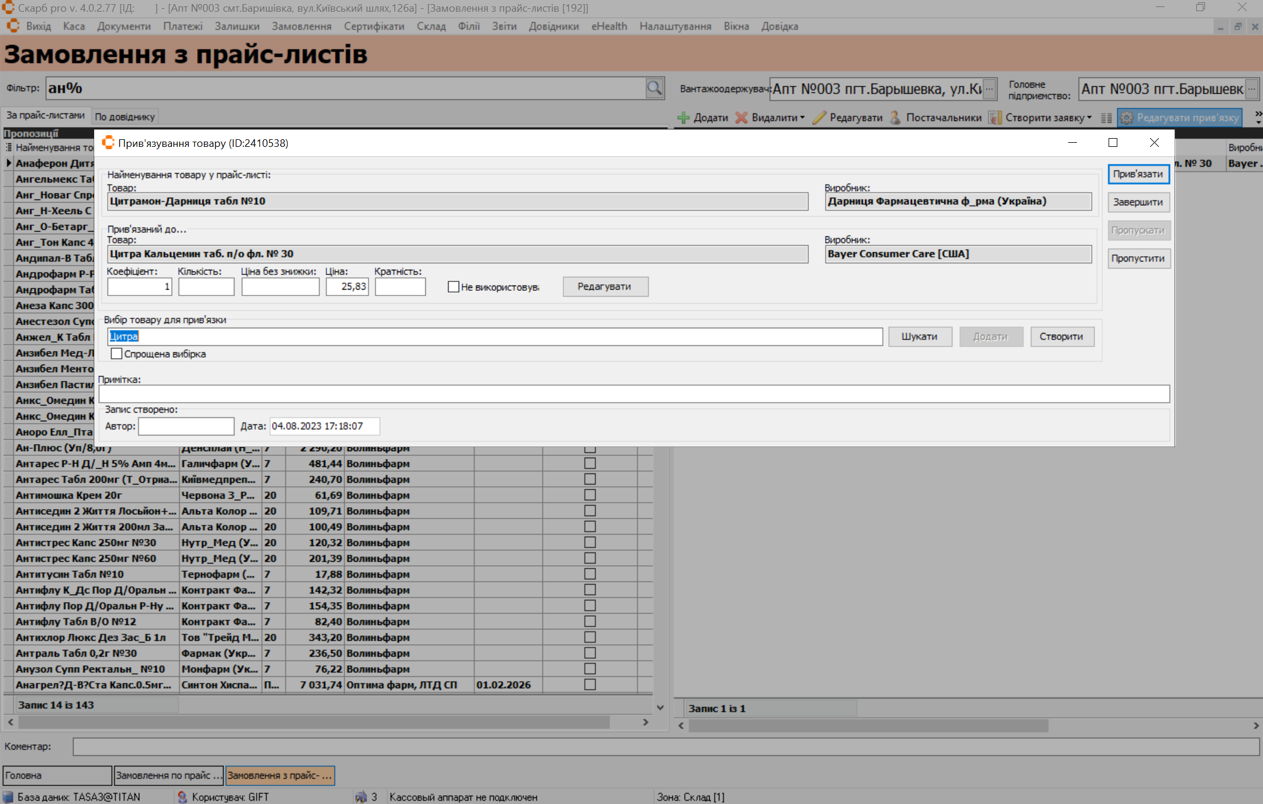
Task: Click the gear Редагувати прив'язку icon
Action: [x=1126, y=118]
